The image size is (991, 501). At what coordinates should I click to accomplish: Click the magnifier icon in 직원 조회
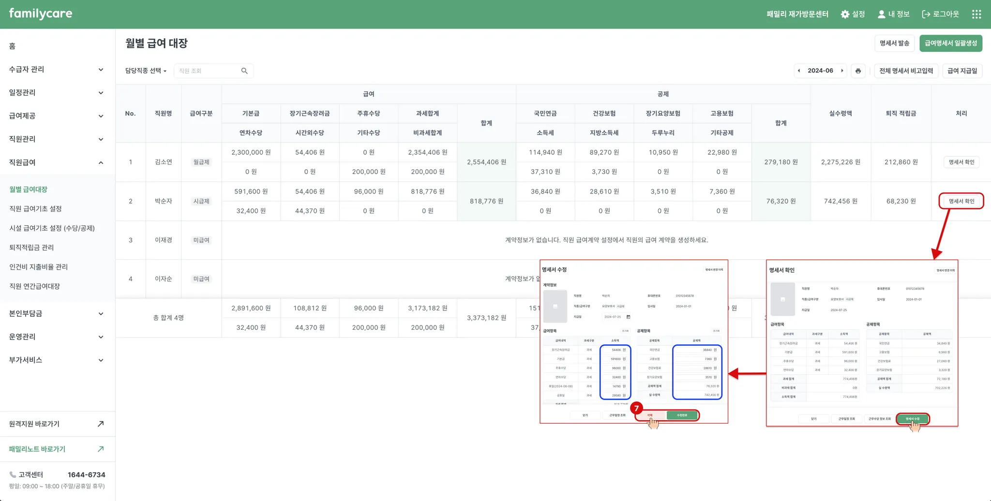[244, 71]
